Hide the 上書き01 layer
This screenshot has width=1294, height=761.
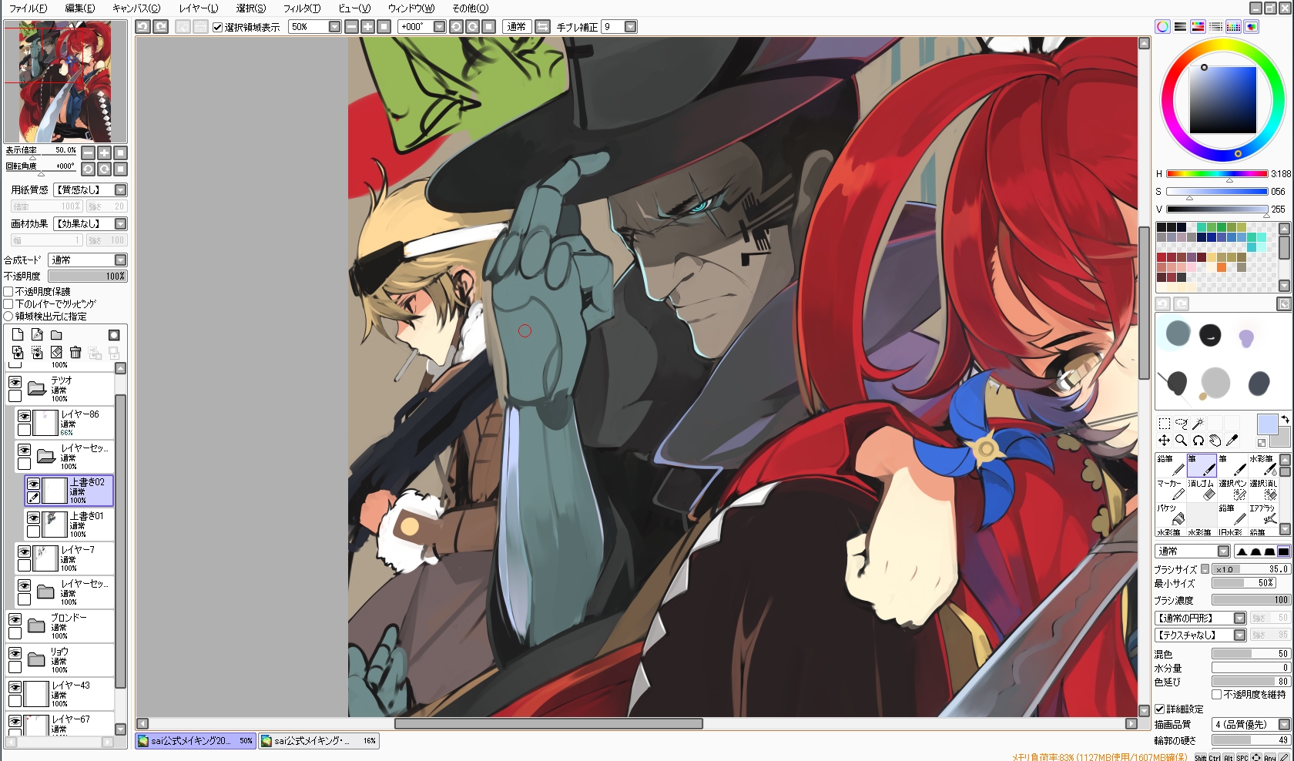coord(34,518)
